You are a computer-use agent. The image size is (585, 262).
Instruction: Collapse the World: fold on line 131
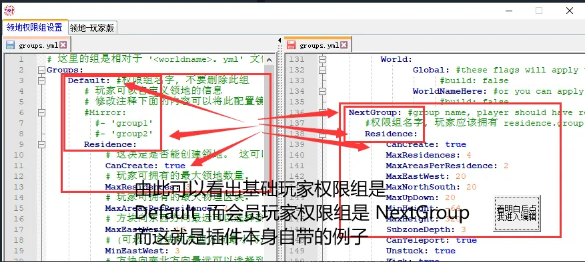click(323, 59)
